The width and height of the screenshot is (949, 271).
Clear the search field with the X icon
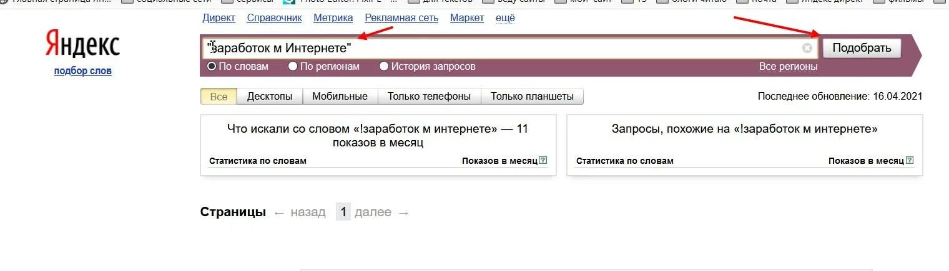(807, 48)
